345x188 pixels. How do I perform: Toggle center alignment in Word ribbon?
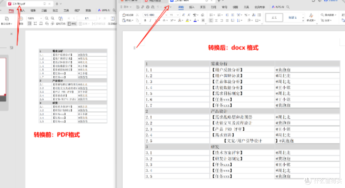coord(216,20)
